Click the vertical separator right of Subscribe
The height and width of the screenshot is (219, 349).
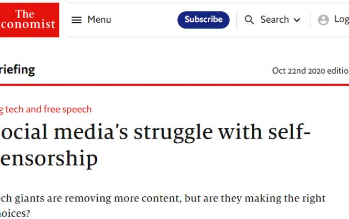pos(237,20)
